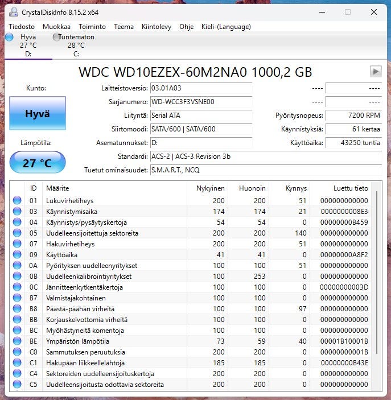
Task: Click the status dot for Käynnistys/pysäytyskertoja row
Action: pyautogui.click(x=17, y=222)
